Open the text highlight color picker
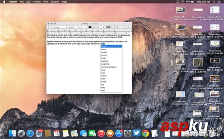Viewport: 224px width, 139px height. 94,27
